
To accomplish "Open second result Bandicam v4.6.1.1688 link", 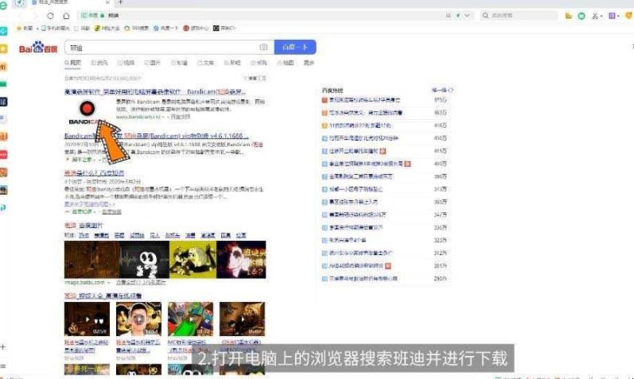I will click(x=156, y=136).
